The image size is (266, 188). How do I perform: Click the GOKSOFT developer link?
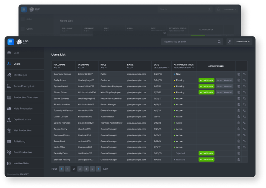[x=24, y=174]
